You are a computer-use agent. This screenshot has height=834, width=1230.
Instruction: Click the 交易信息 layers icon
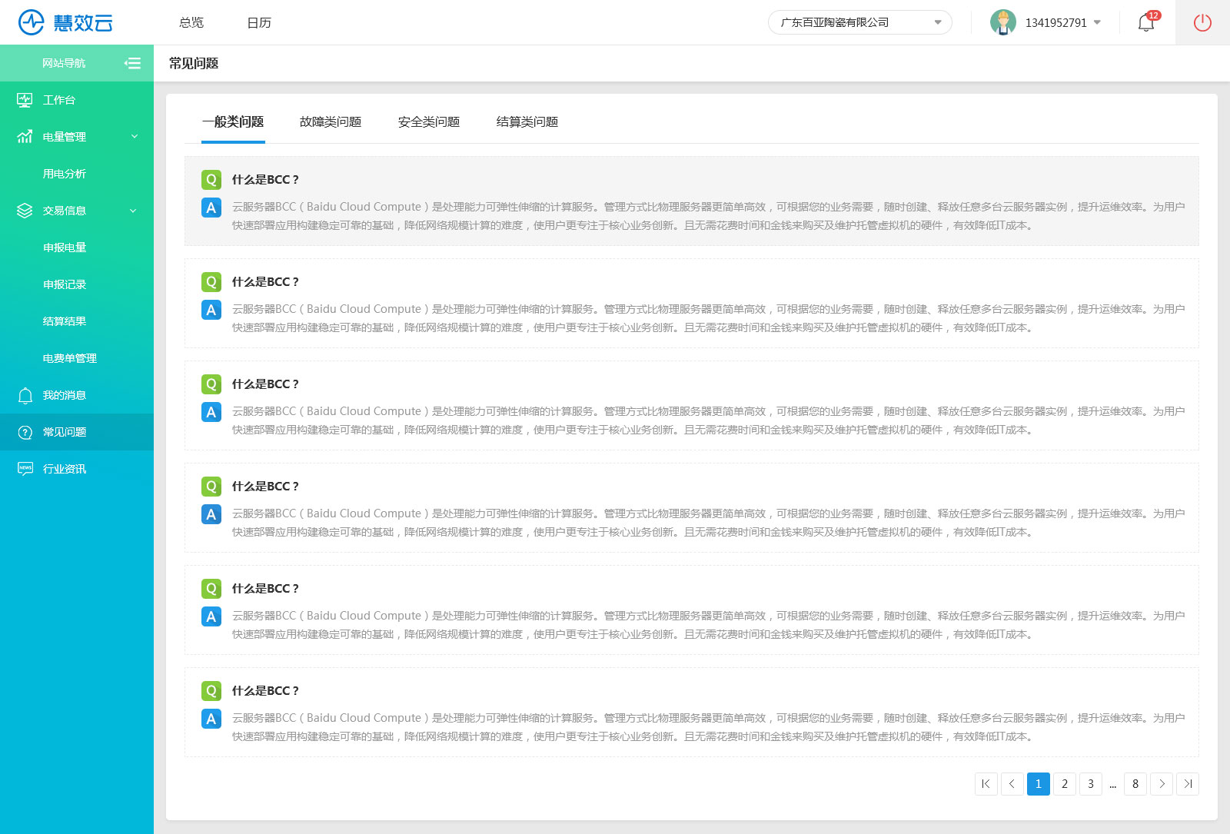(x=25, y=211)
